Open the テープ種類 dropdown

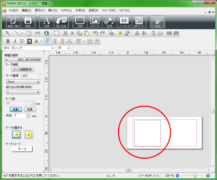(x=31, y=76)
